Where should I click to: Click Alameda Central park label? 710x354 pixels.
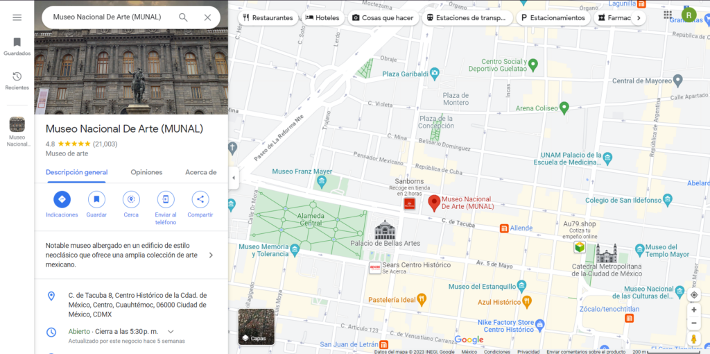(311, 219)
